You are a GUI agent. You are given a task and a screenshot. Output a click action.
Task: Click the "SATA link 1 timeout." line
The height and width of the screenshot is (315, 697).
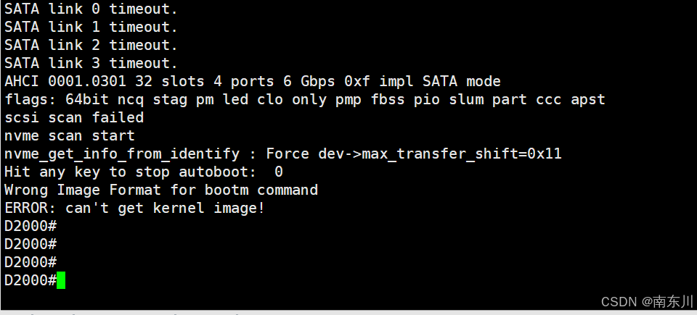tap(91, 27)
